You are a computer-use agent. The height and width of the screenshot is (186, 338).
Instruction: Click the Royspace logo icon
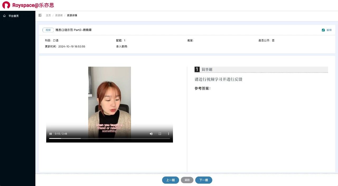point(6,5)
